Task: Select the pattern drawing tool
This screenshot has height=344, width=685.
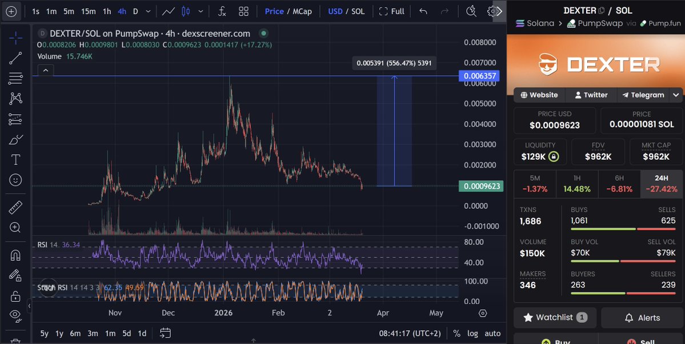Action: 15,99
